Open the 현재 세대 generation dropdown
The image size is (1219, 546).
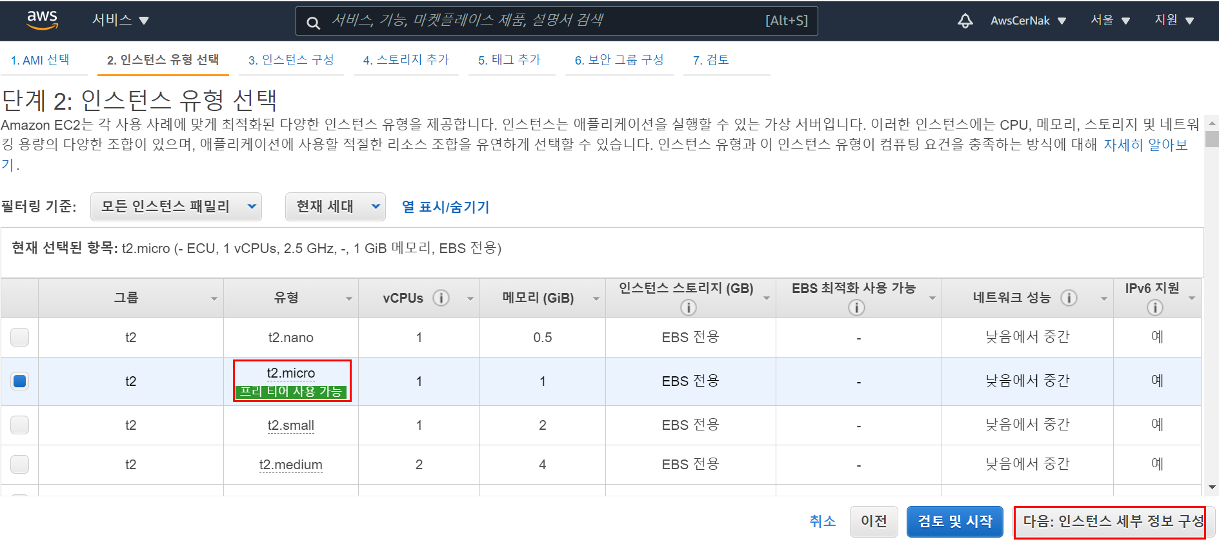pos(336,207)
